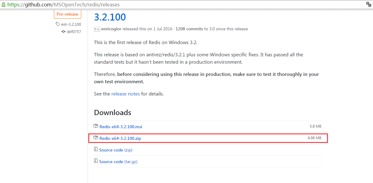Click enricogior's avatar thumbnail
The image size is (373, 183).
coord(97,29)
